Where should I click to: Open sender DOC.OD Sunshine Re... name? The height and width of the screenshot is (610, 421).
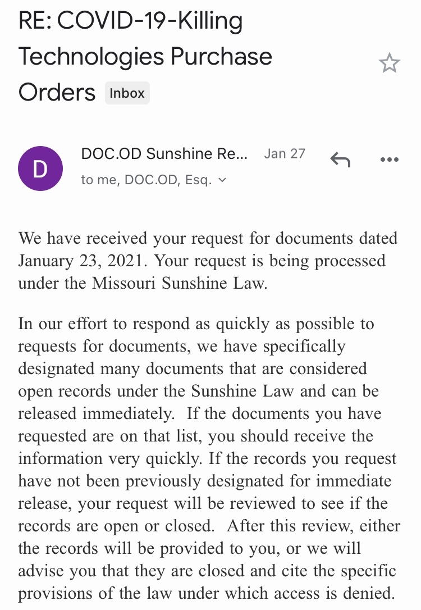[x=164, y=154]
